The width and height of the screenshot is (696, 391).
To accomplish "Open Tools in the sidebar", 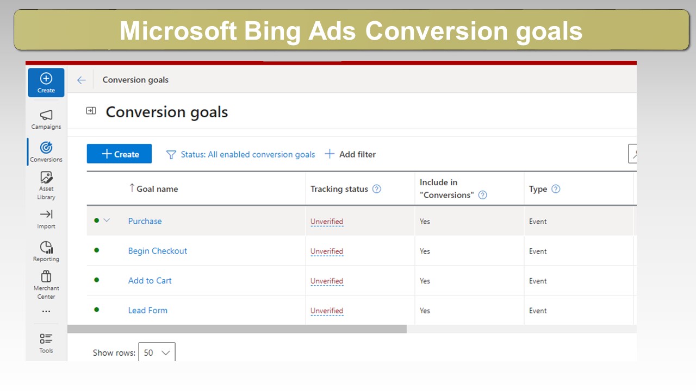I will click(46, 343).
